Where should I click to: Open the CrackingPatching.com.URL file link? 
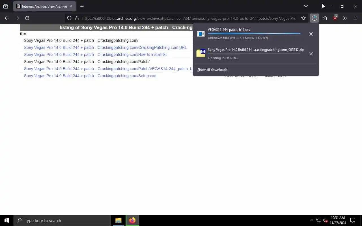coord(105,47)
